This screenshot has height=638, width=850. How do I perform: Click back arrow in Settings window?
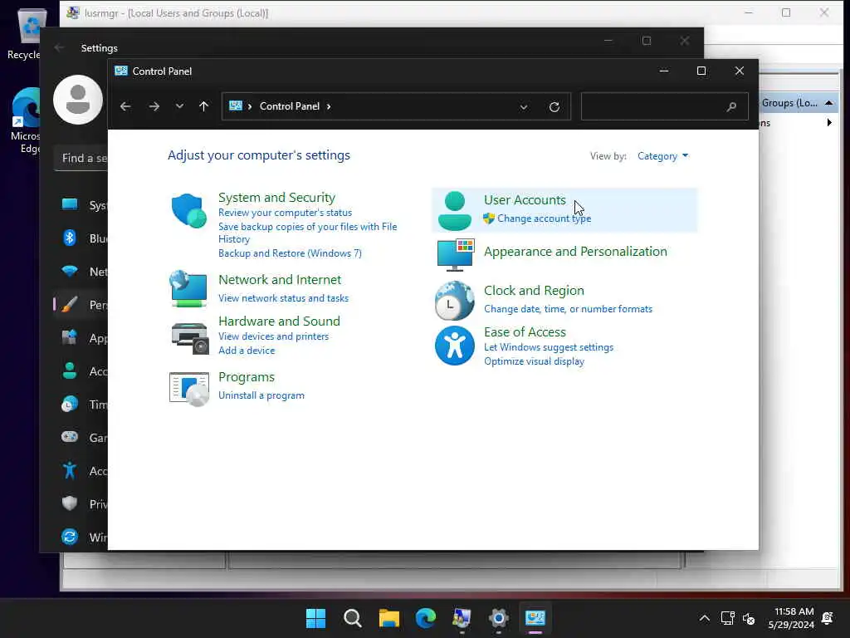[x=59, y=48]
